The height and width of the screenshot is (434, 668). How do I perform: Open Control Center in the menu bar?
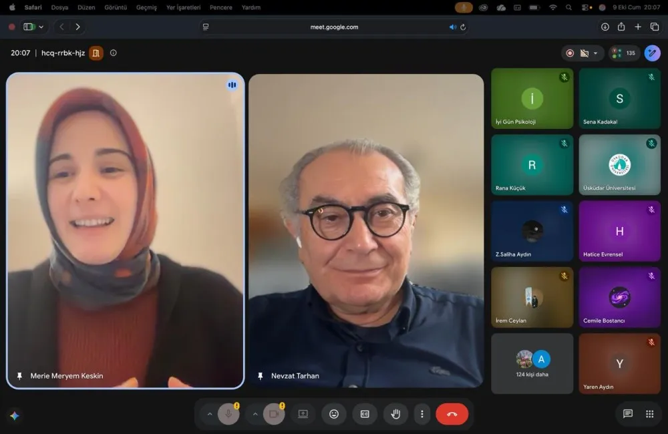[x=587, y=7]
